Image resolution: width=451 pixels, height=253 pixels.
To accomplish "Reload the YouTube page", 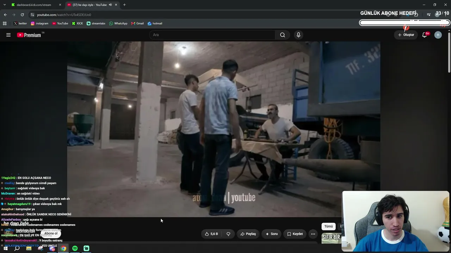I will tap(22, 15).
